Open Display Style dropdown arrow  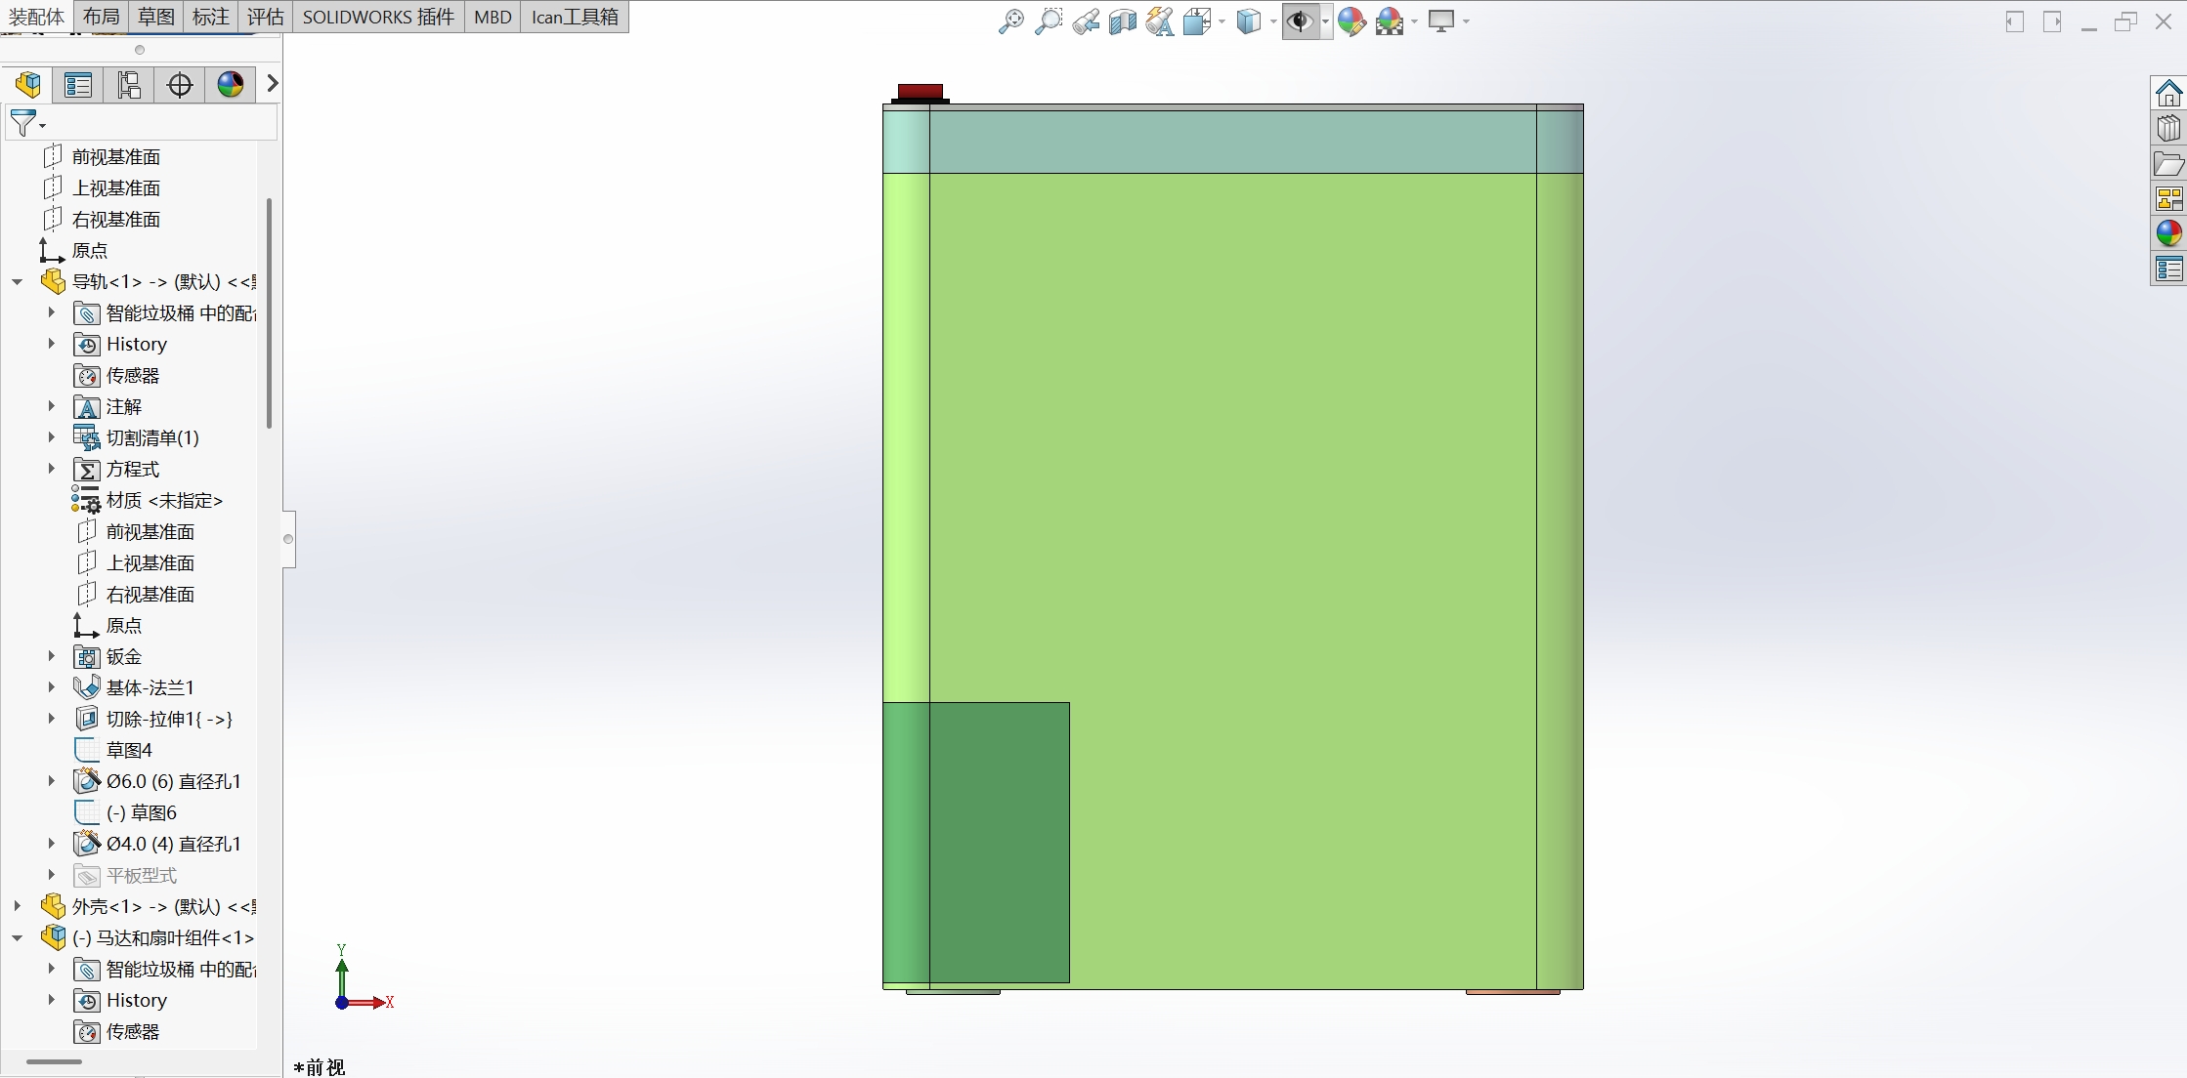(x=1273, y=21)
